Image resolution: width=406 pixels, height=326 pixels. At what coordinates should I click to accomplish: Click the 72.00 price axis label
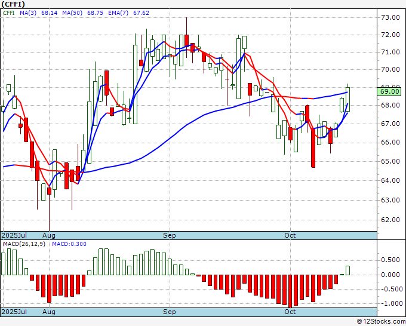[390, 35]
